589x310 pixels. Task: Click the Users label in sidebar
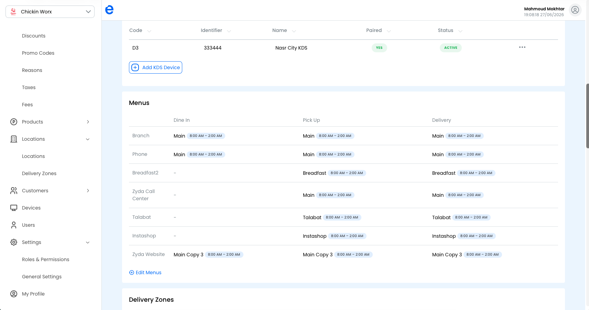pyautogui.click(x=29, y=225)
